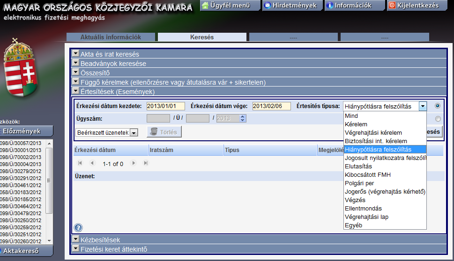Expand Fizetési keret áttekintő section
Viewport: 454px width, 261px height.
pos(75,248)
